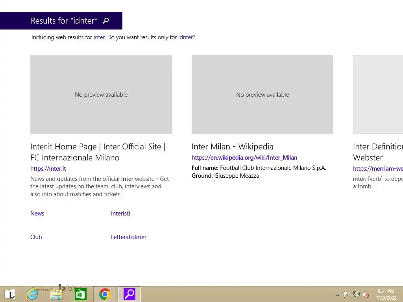This screenshot has width=403, height=302.
Task: Click the Ground: Giuseppe Meazza text
Action: (226, 176)
